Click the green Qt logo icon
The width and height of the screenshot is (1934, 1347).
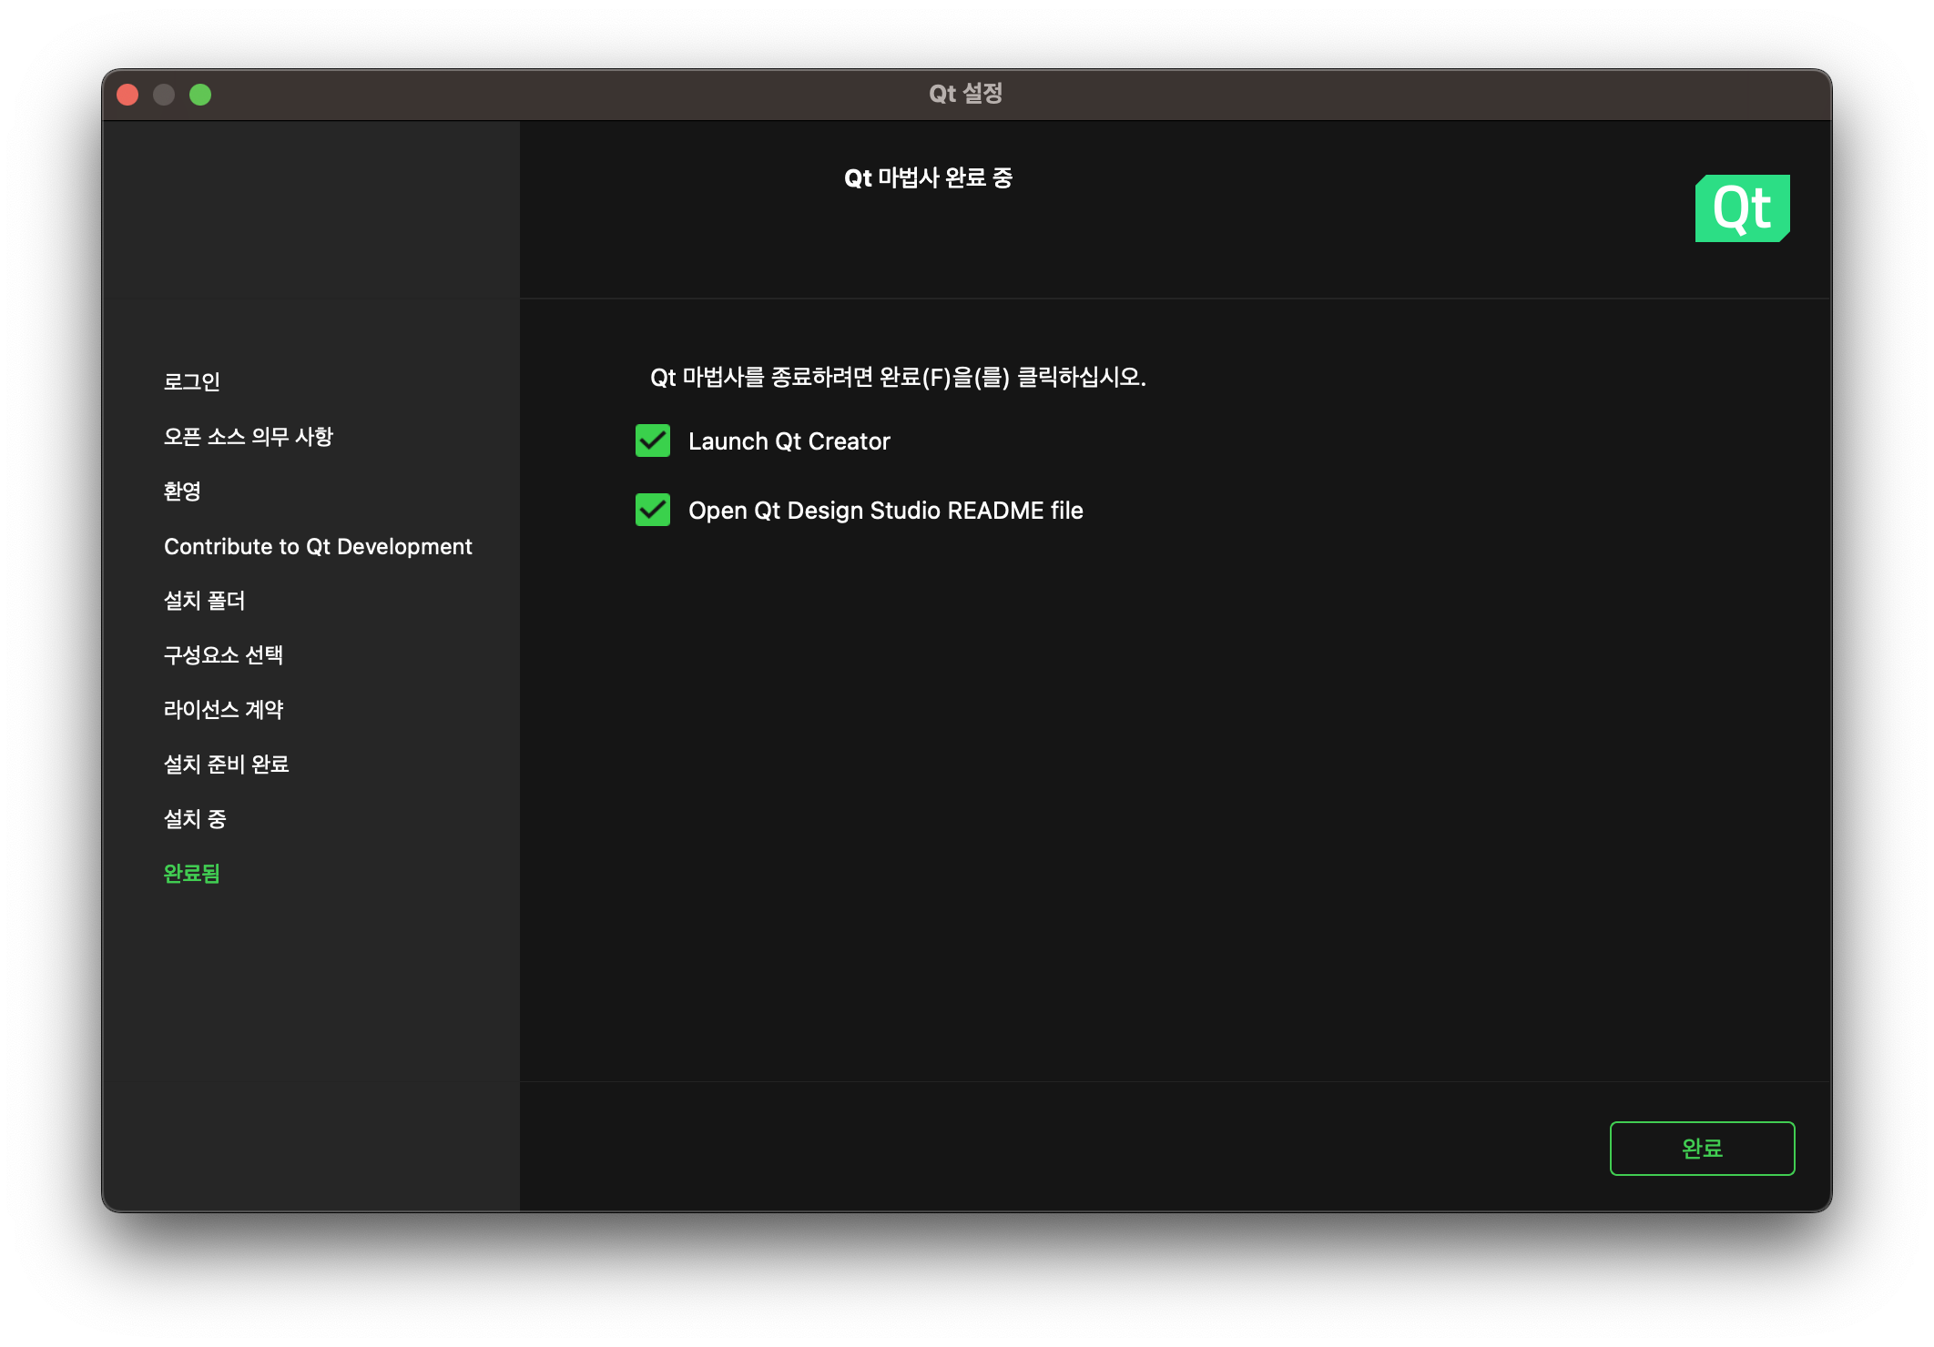(x=1742, y=208)
